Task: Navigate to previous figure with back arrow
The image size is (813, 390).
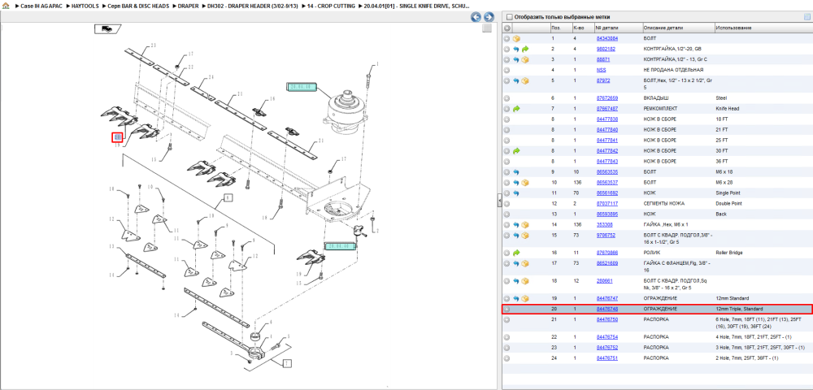Action: click(x=476, y=17)
